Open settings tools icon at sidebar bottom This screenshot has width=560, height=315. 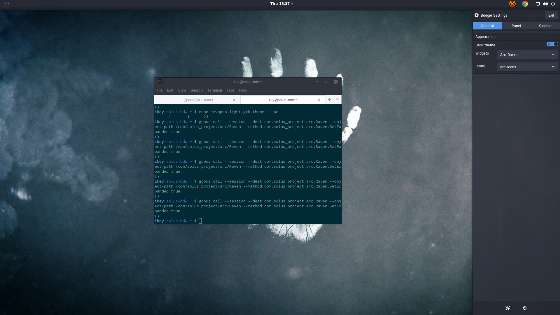(x=508, y=308)
